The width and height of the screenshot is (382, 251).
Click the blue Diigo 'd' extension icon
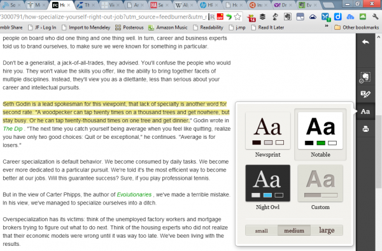[x=337, y=17]
